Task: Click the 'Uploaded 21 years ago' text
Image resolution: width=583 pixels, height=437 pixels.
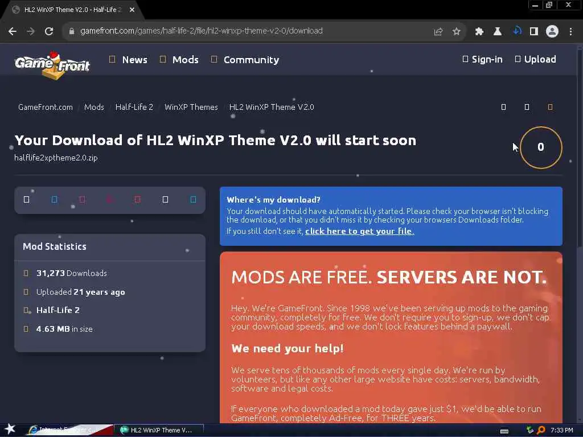Action: (x=81, y=292)
